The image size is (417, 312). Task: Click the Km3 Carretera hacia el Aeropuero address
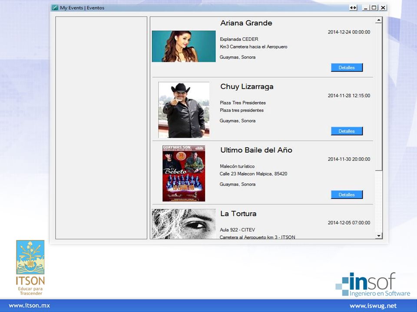253,47
